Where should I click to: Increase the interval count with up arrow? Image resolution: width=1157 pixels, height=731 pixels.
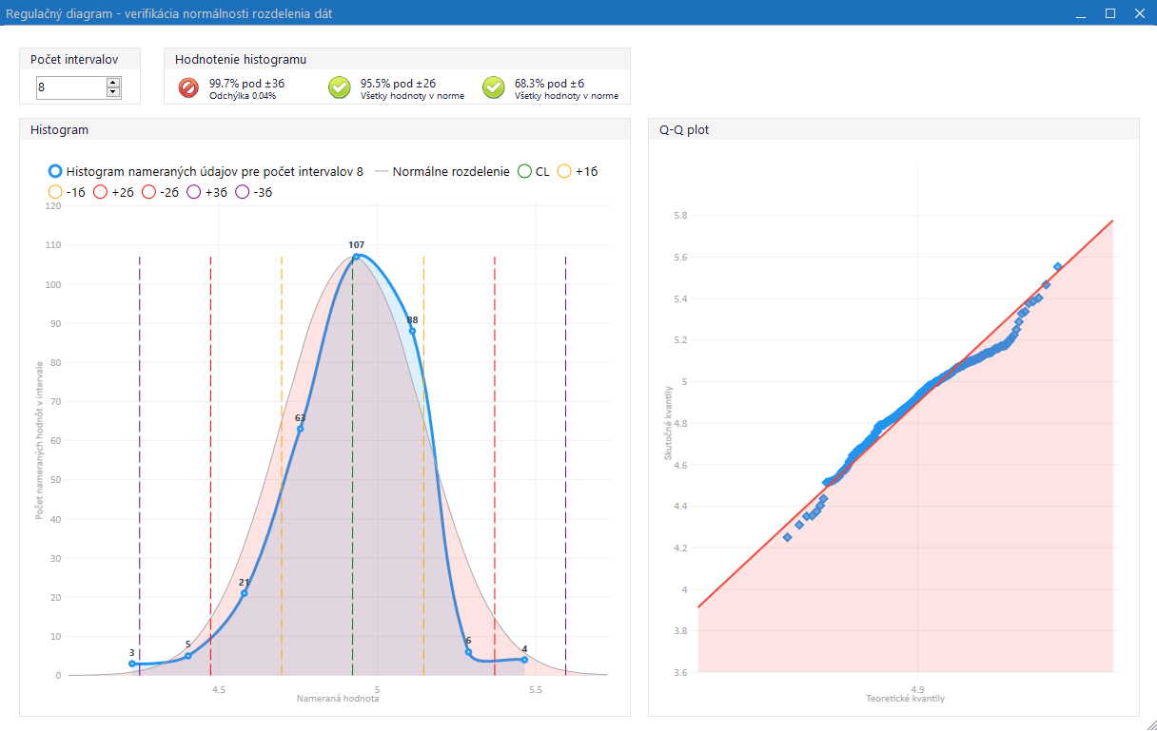(113, 83)
